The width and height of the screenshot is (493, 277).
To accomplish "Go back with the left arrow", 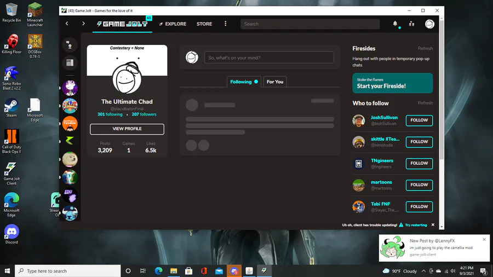I will tap(67, 24).
